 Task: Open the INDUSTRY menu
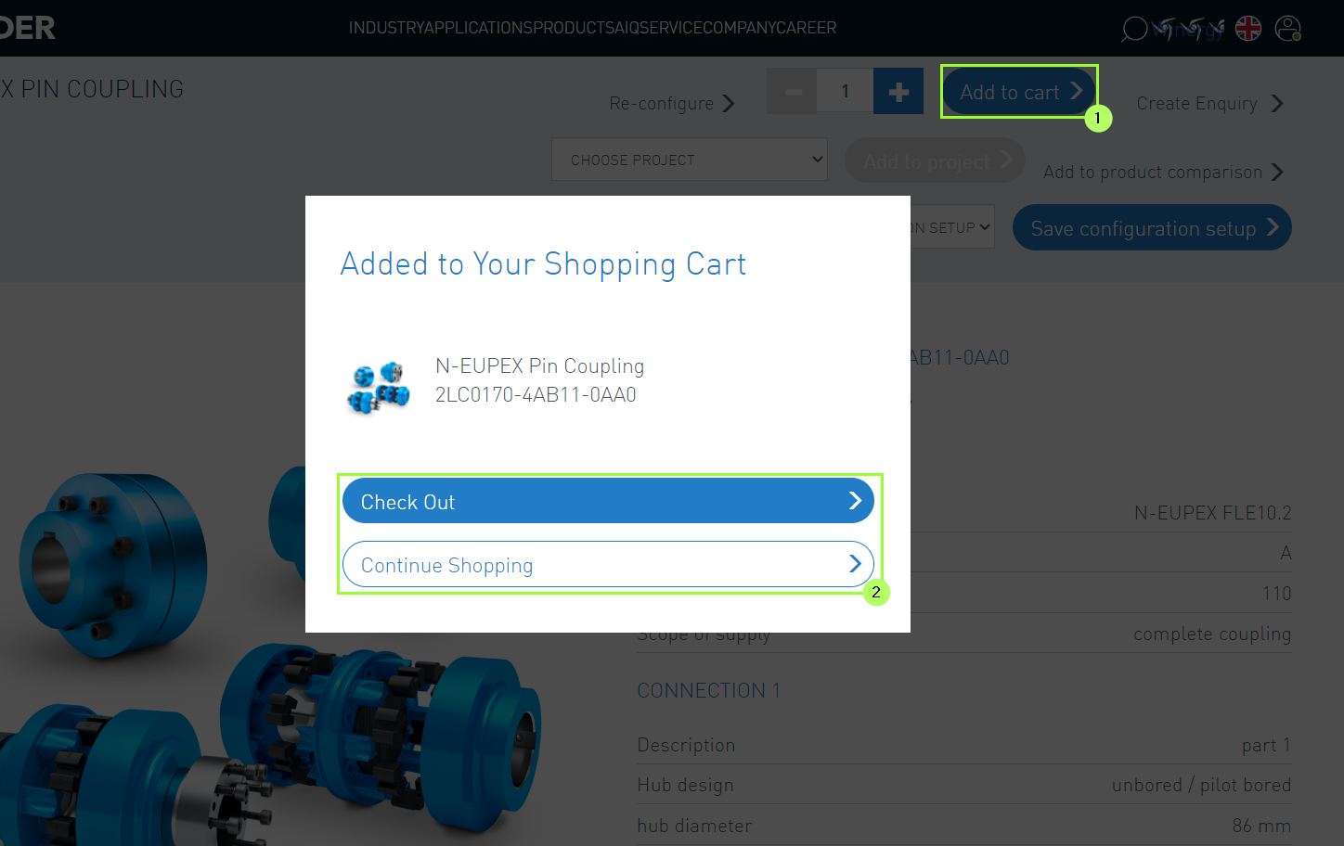386,28
